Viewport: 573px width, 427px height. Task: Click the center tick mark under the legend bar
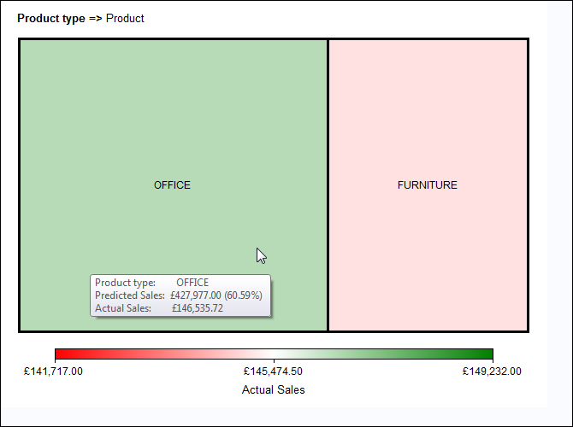point(274,362)
